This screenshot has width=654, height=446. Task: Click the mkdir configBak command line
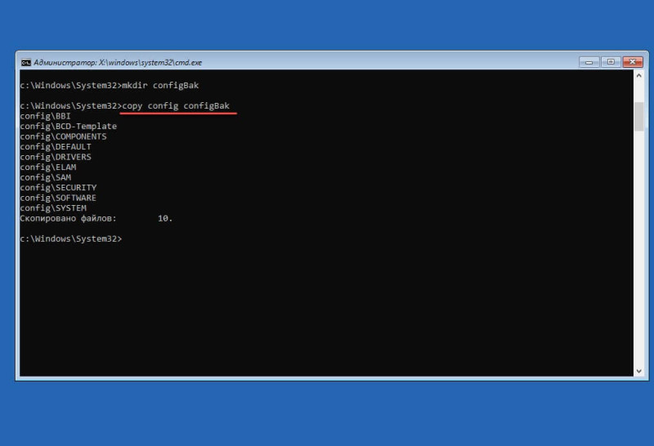[110, 86]
